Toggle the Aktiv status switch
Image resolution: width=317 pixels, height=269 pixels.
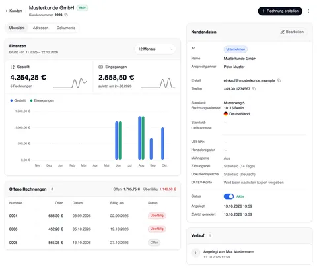point(229,196)
